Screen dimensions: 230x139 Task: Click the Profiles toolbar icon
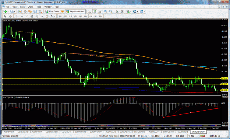(12, 11)
